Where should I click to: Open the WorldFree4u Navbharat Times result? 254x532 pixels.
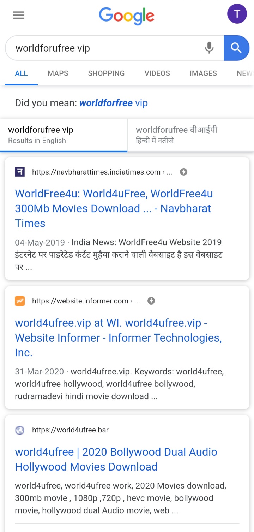click(114, 208)
